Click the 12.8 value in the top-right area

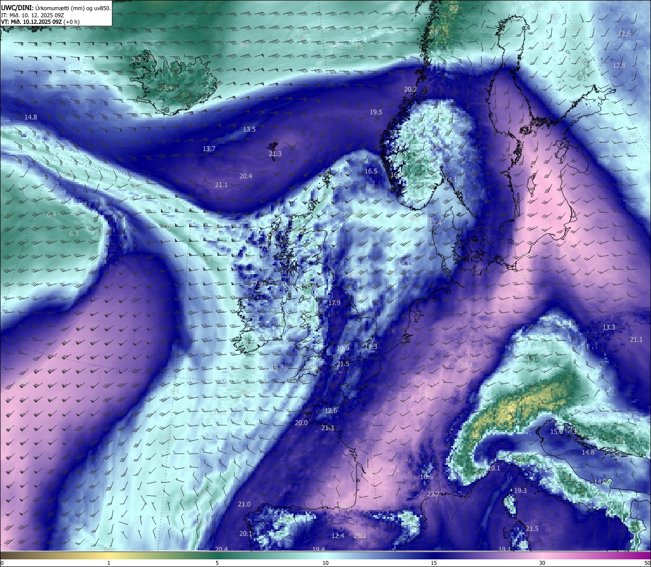click(619, 66)
